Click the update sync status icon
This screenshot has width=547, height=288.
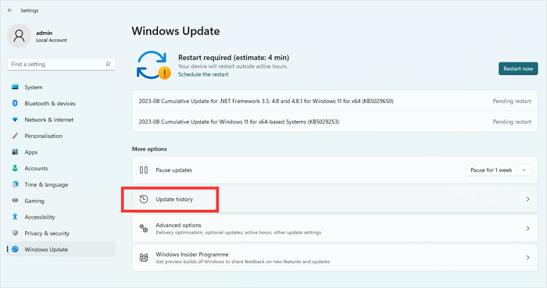click(153, 65)
